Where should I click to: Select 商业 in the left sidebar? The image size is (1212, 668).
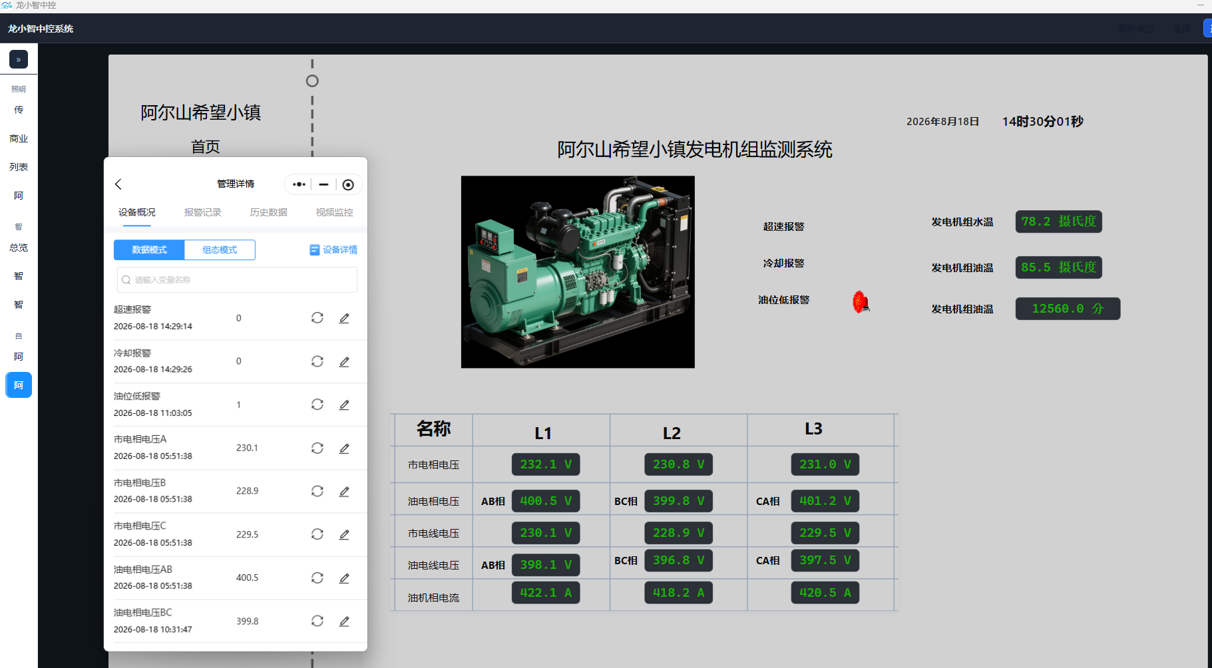[x=19, y=138]
